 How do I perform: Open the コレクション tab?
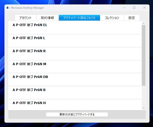(x=112, y=18)
